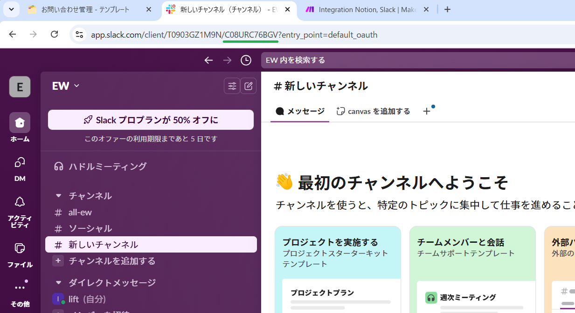
Task: Open a new browser tab
Action: [447, 9]
